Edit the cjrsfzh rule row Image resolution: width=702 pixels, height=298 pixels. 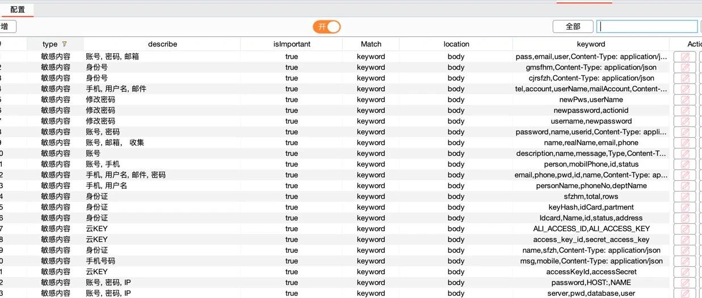685,78
